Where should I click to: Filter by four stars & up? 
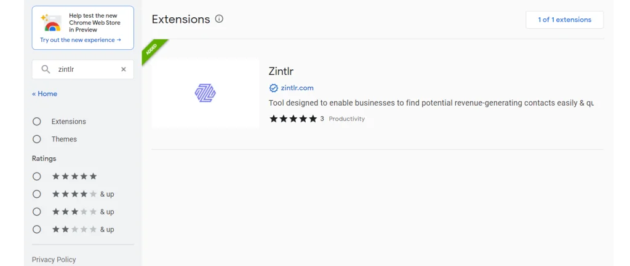point(37,194)
